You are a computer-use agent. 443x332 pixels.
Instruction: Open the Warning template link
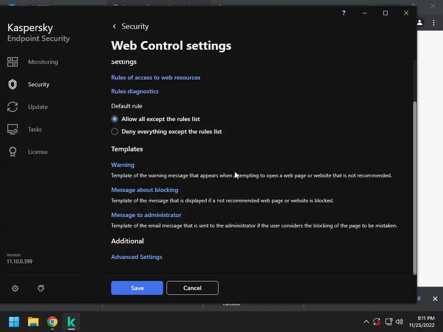pos(122,165)
